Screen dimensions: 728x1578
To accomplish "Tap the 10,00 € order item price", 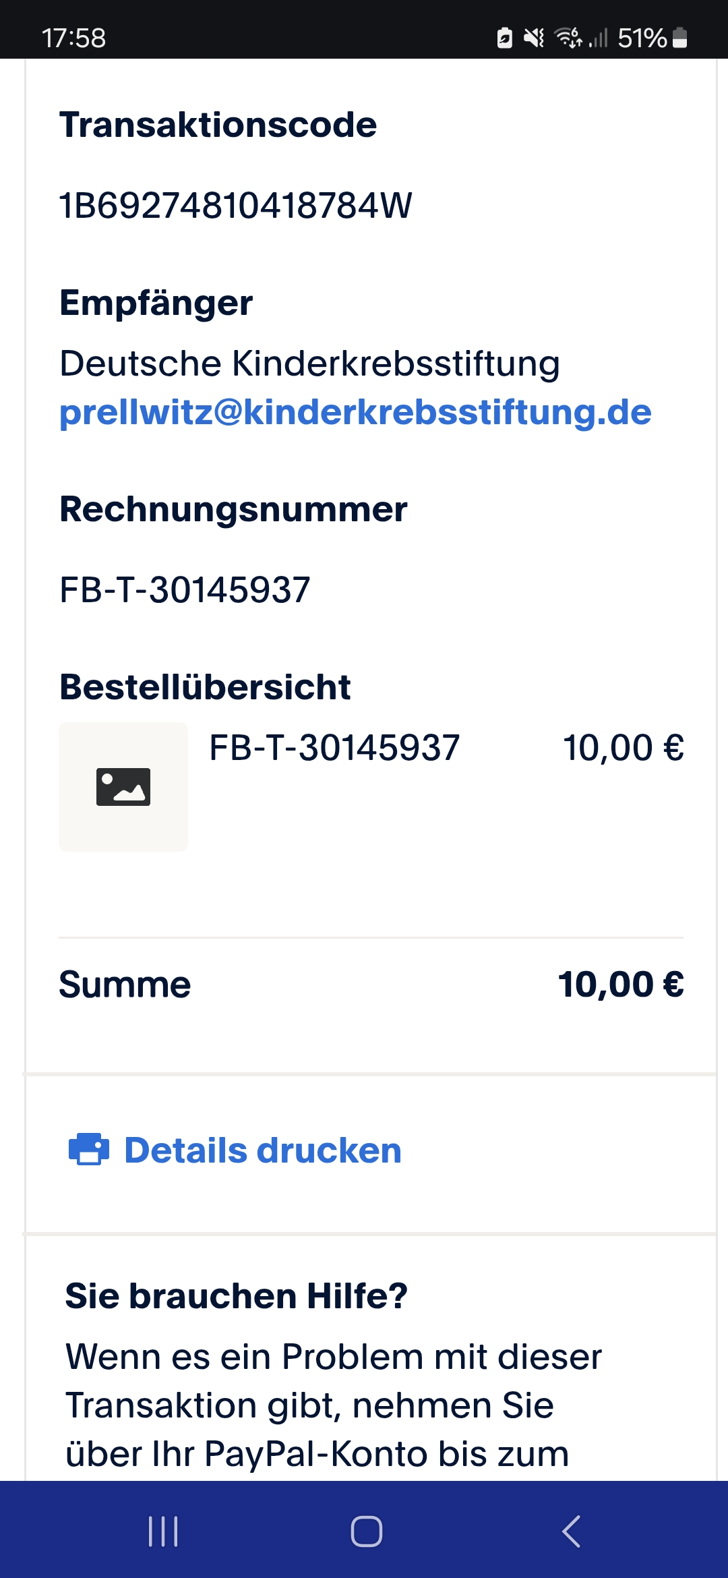I will 624,748.
